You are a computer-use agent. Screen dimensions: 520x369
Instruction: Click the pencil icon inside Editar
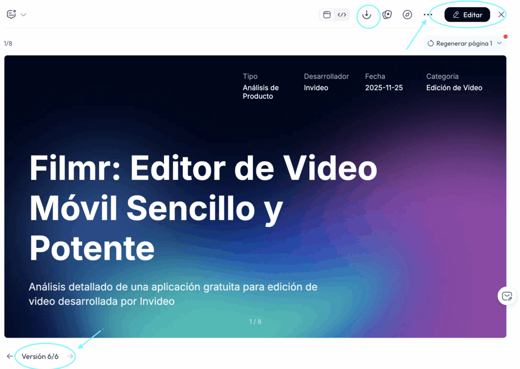click(456, 15)
